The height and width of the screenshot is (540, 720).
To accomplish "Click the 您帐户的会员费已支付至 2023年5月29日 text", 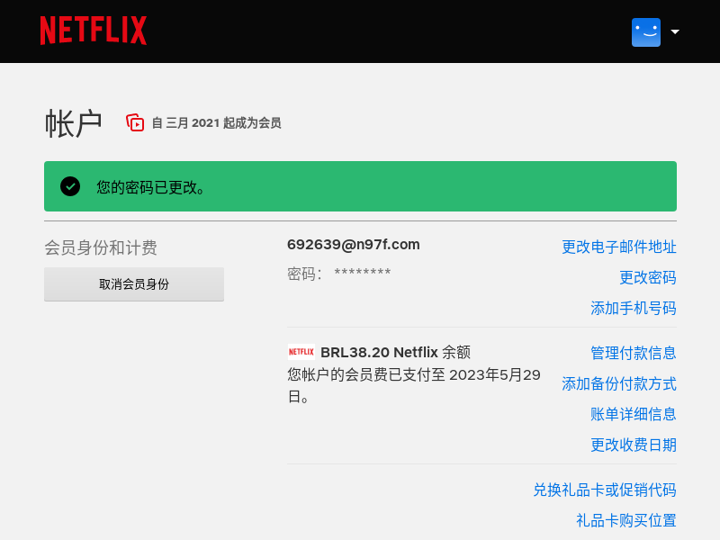I will (x=414, y=385).
